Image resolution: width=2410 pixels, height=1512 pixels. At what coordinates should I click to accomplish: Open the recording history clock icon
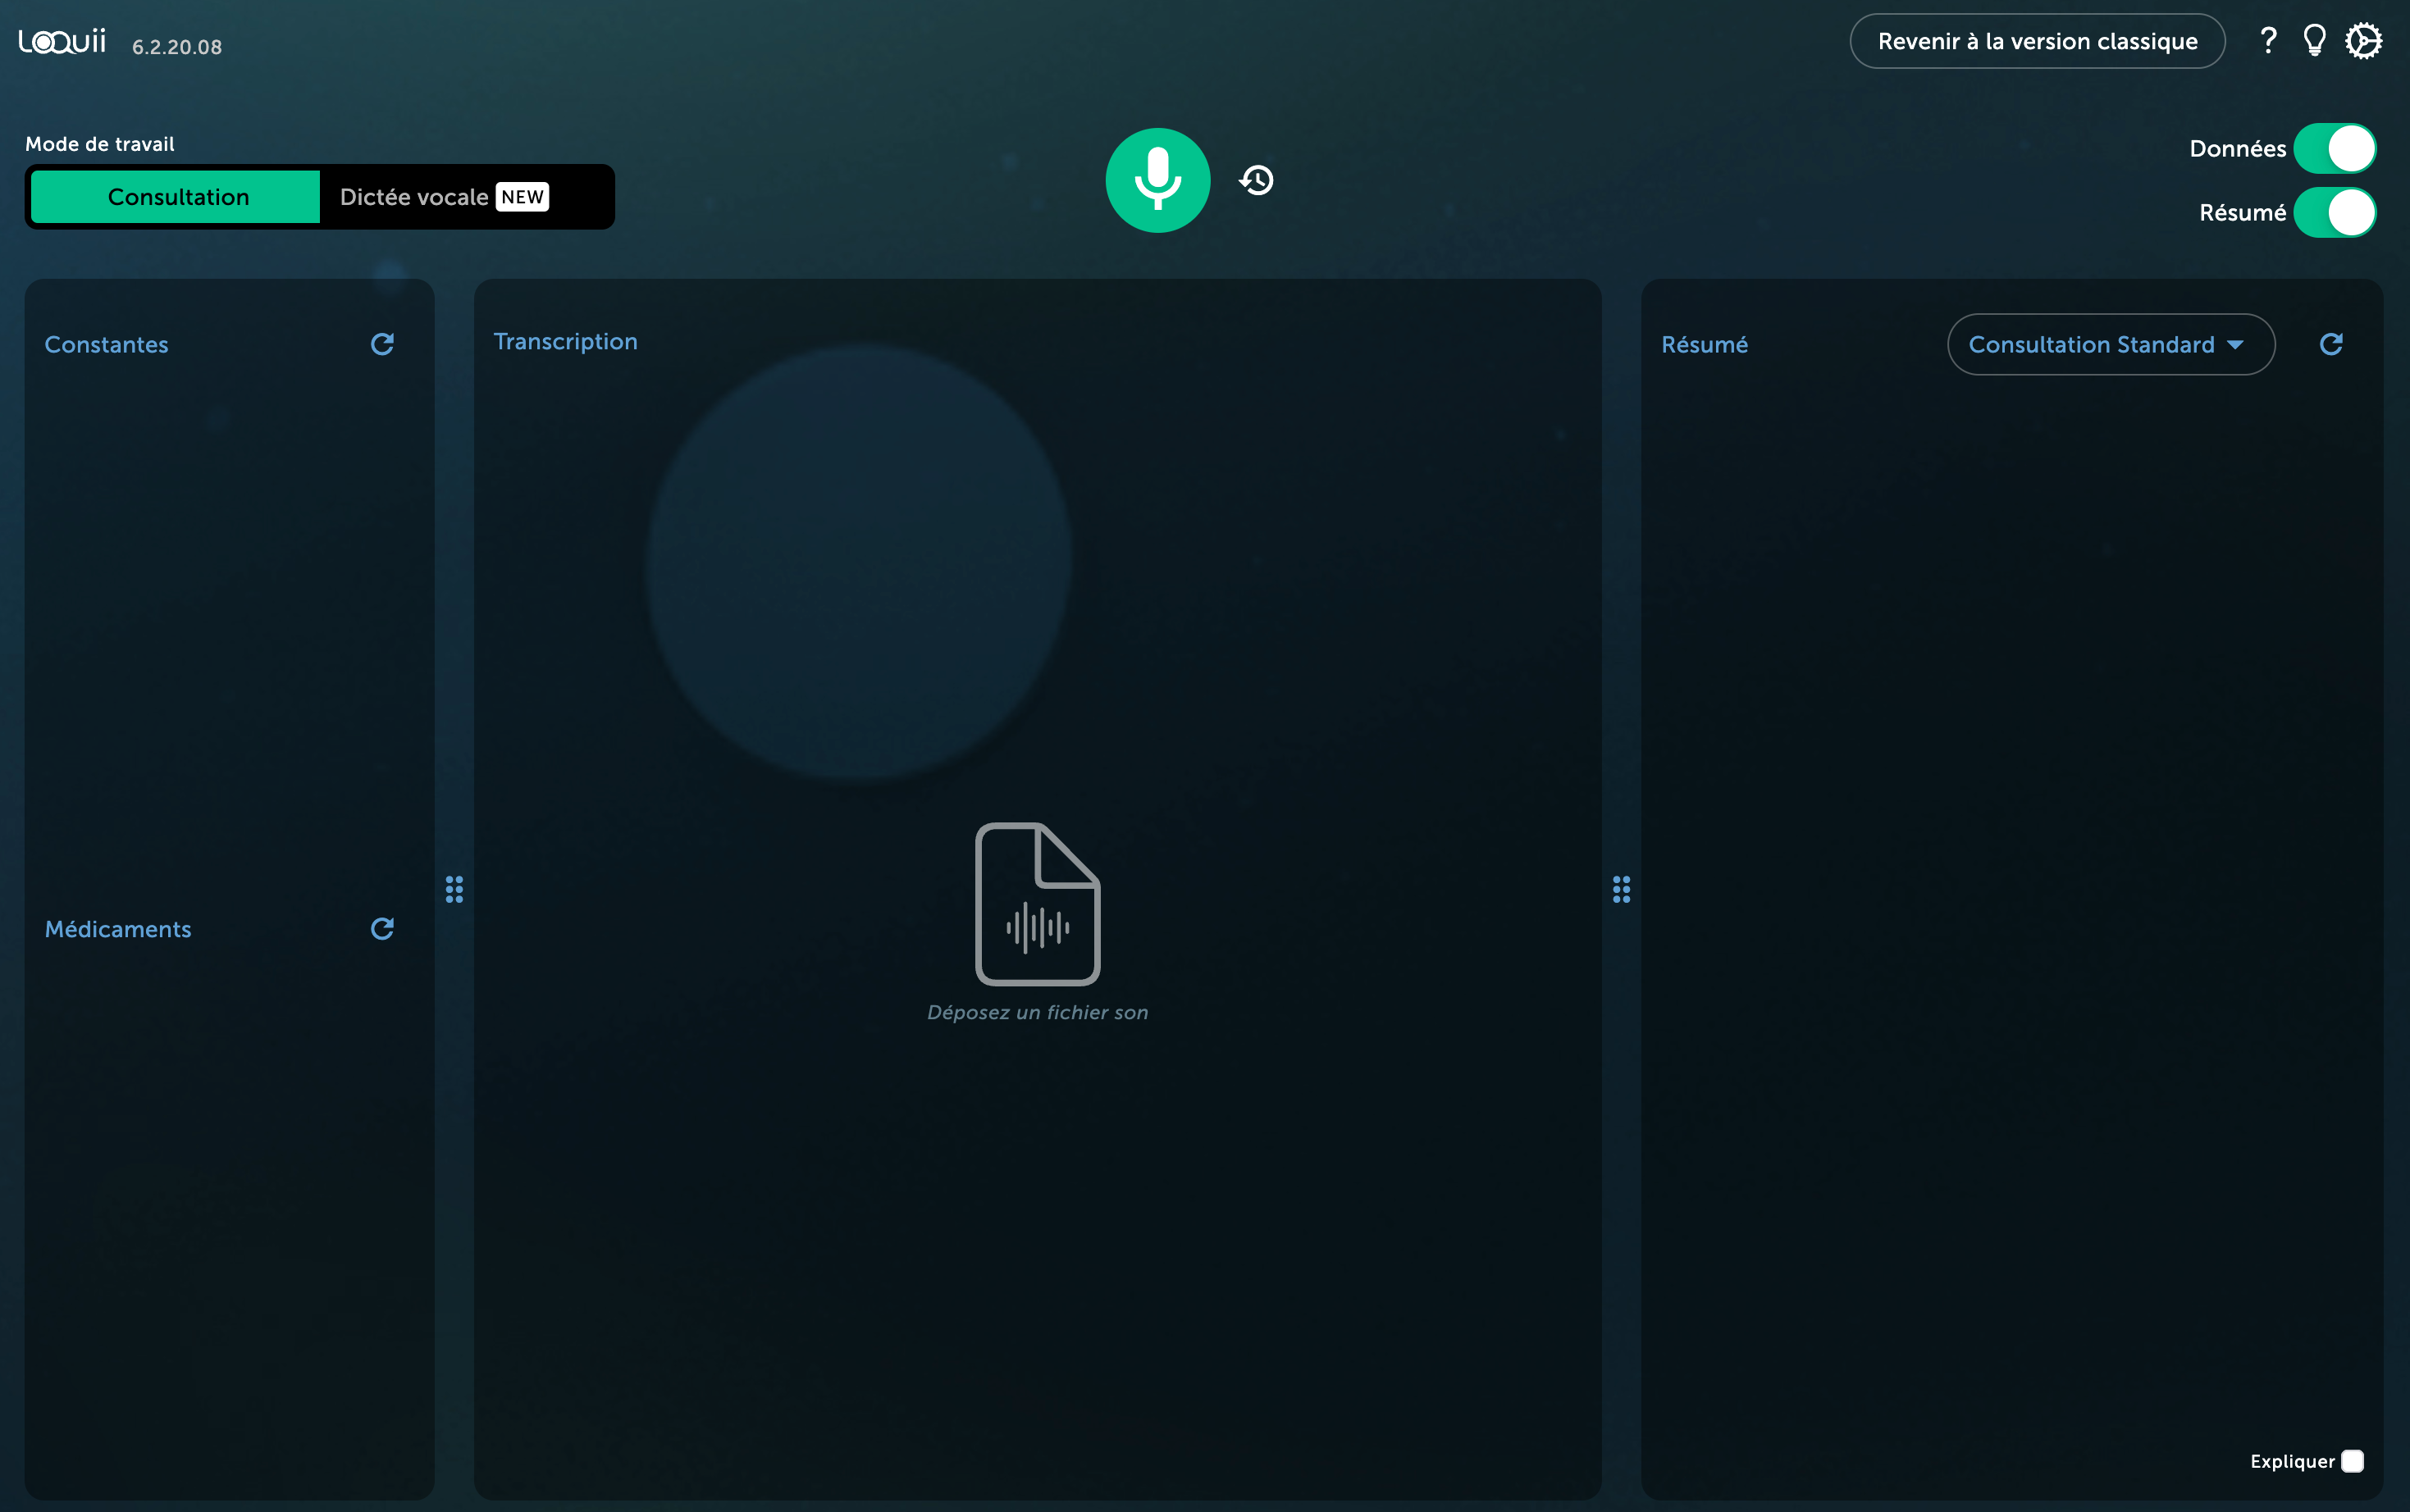coord(1257,180)
